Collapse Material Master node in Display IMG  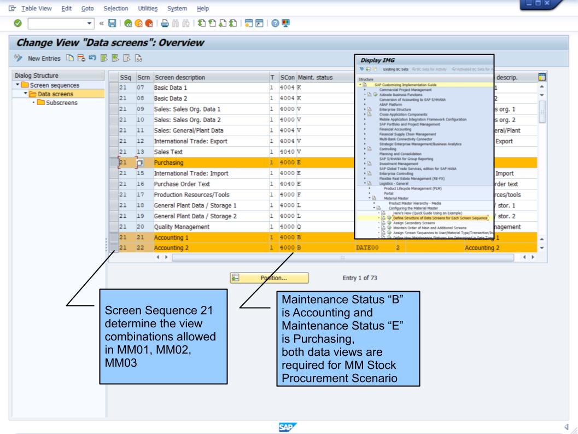point(369,198)
